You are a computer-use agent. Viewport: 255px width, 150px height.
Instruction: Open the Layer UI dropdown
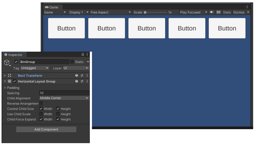click(76, 68)
